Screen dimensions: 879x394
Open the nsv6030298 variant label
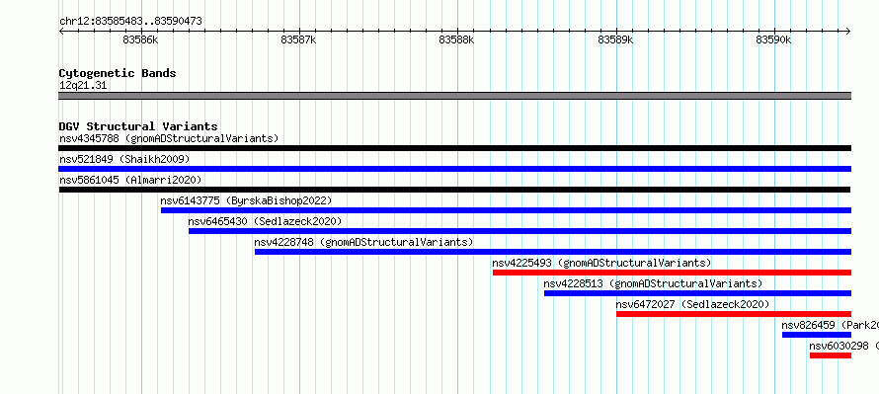click(843, 346)
